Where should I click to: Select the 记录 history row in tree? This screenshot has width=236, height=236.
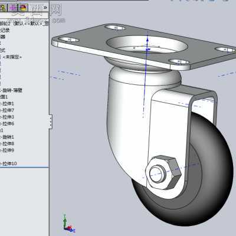(x=5, y=30)
